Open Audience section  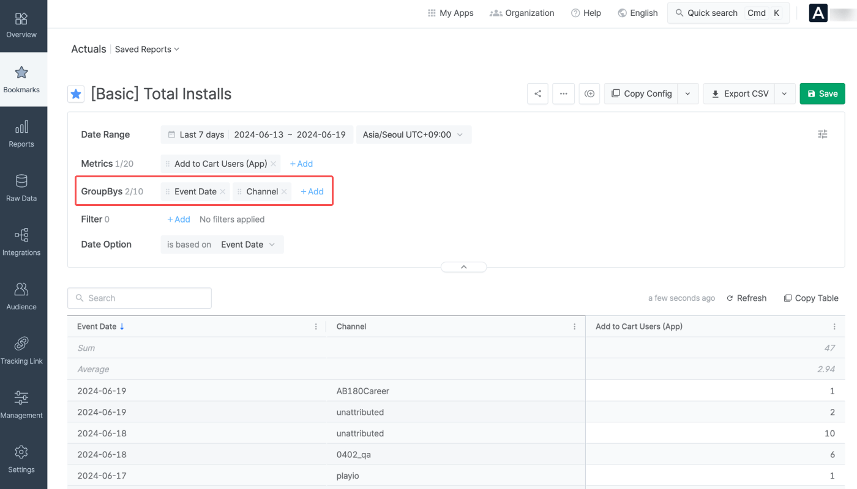tap(21, 297)
